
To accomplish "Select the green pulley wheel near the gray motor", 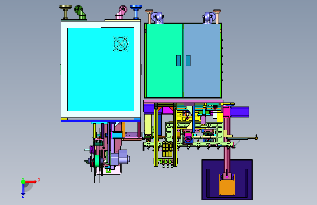I will (x=97, y=161).
